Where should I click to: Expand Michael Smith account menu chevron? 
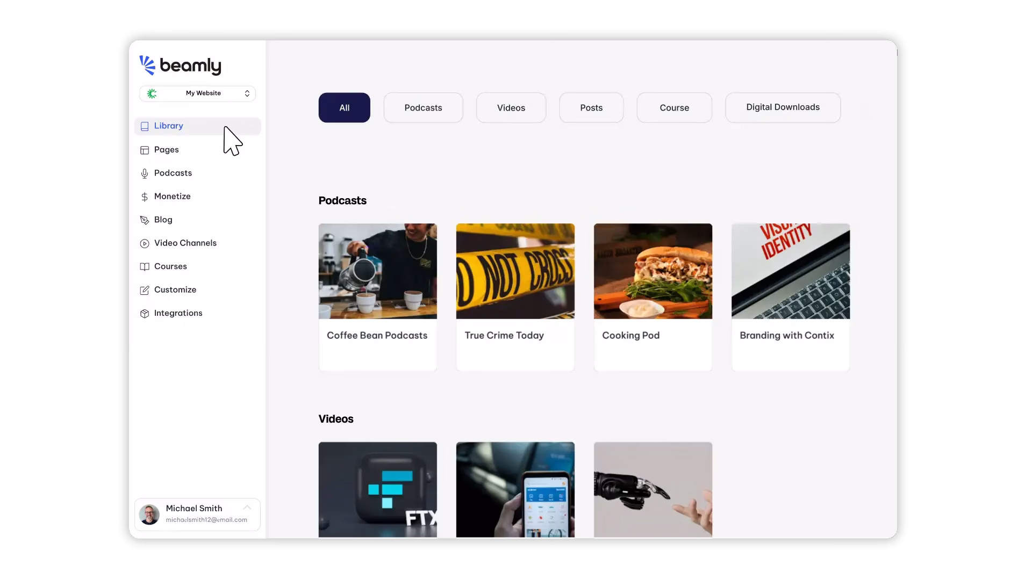(x=247, y=508)
